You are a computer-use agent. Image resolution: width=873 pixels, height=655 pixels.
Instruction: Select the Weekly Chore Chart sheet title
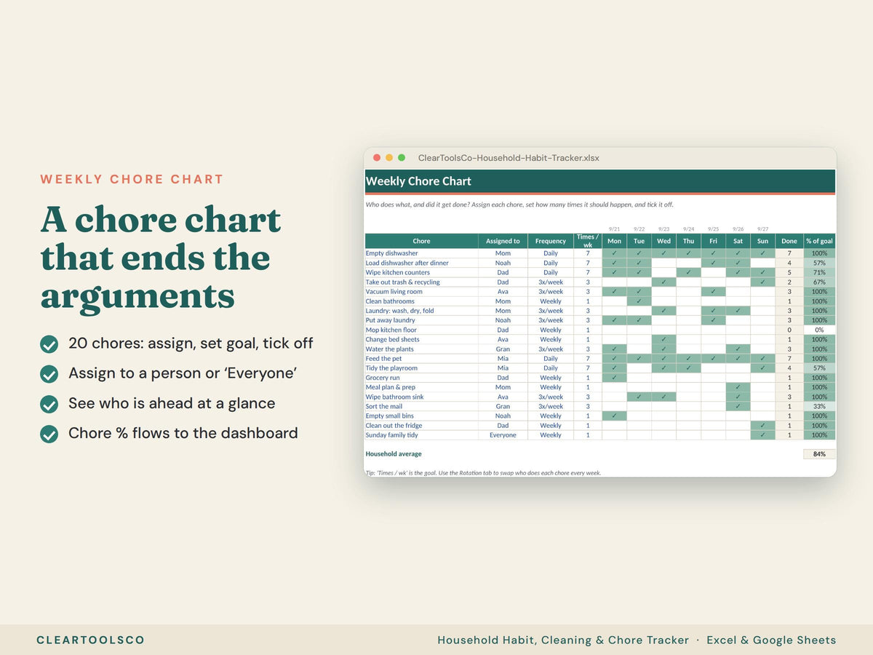click(418, 181)
